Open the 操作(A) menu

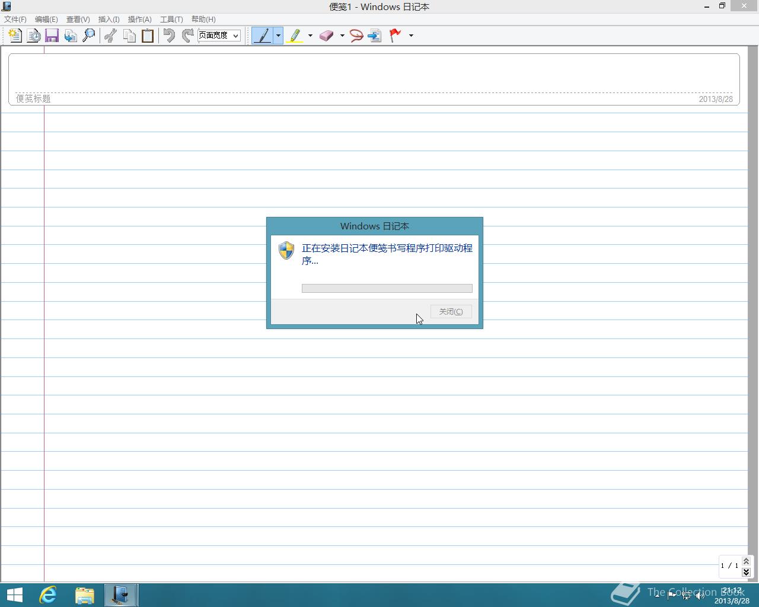pos(139,20)
